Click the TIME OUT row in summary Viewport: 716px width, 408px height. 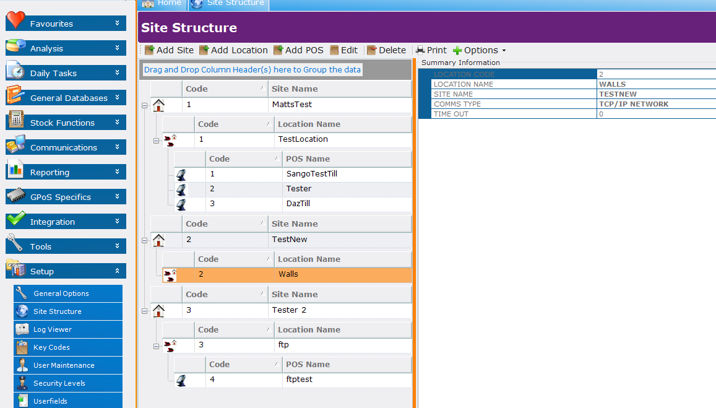tap(574, 114)
